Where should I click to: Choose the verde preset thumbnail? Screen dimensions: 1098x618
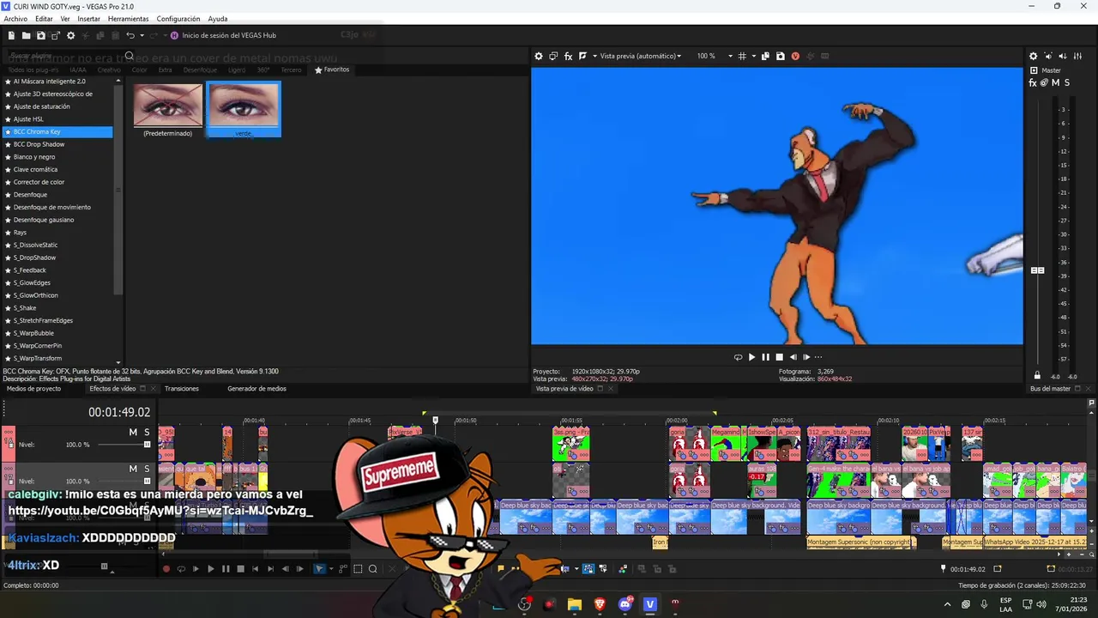coord(244,110)
